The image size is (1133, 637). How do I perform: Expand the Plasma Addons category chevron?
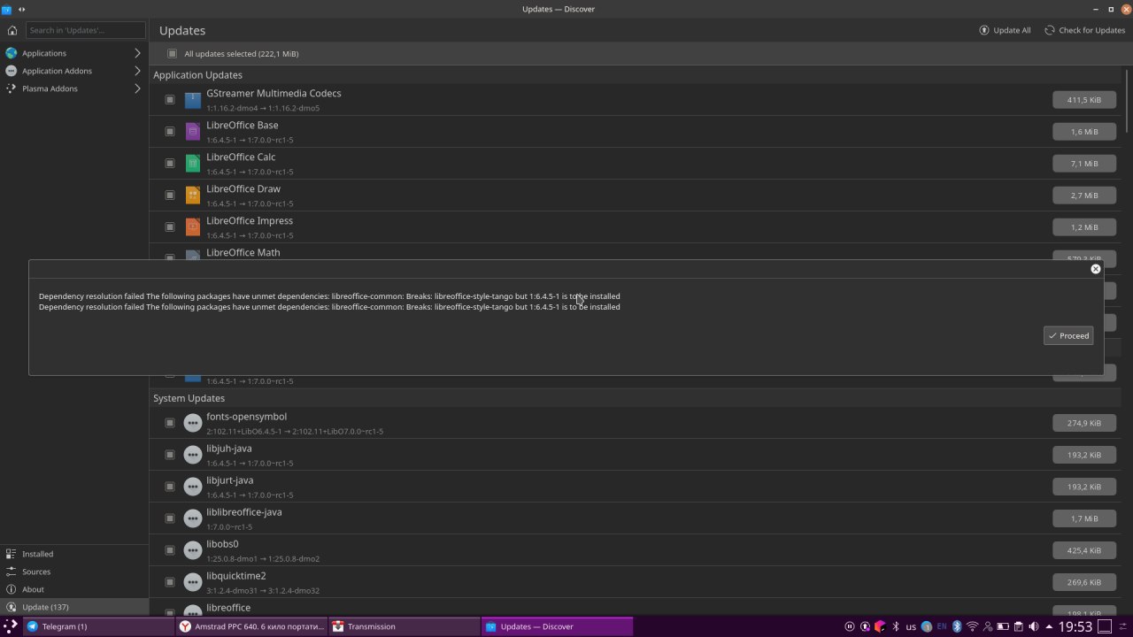click(x=137, y=88)
